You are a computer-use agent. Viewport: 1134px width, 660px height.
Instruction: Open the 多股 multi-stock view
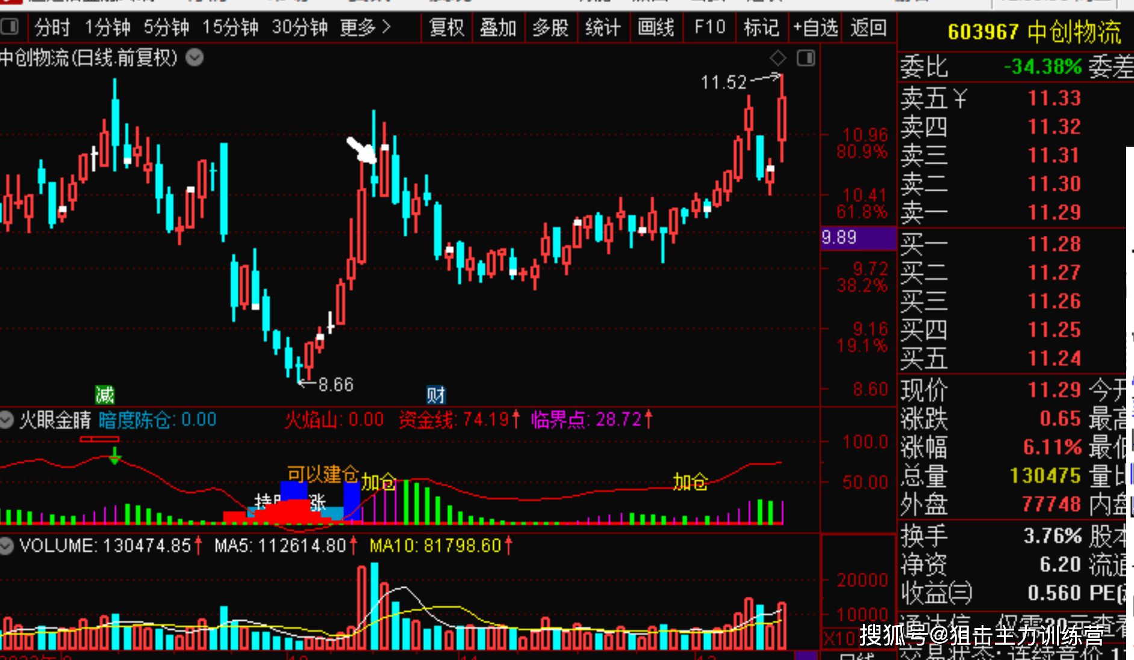(550, 28)
